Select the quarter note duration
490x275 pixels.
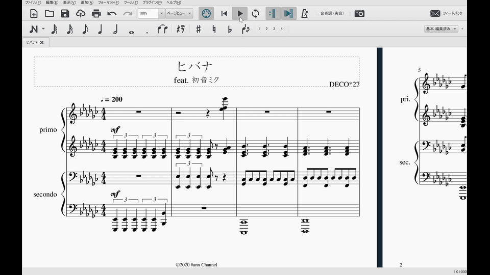[x=101, y=29]
